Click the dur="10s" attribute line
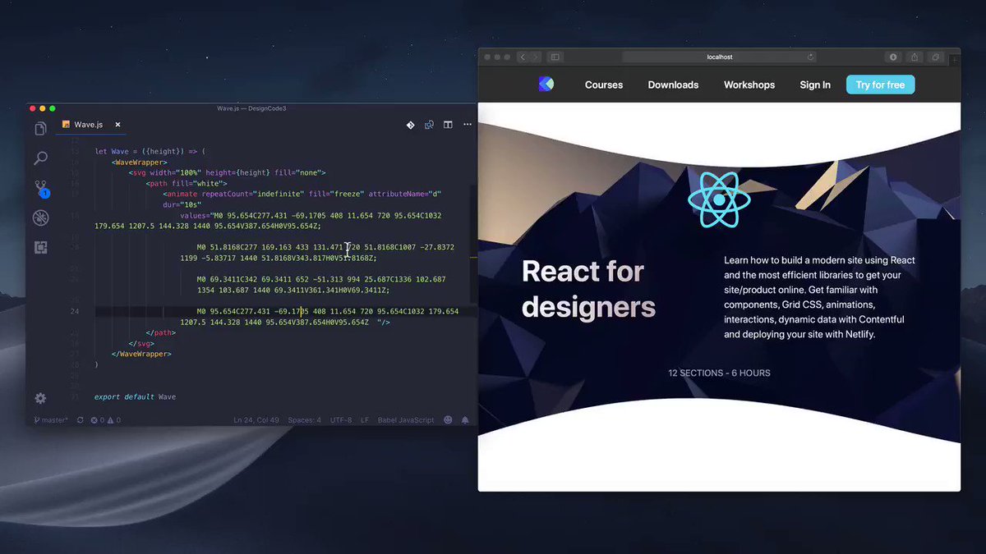Screen dimensions: 986x554 pyautogui.click(x=181, y=204)
